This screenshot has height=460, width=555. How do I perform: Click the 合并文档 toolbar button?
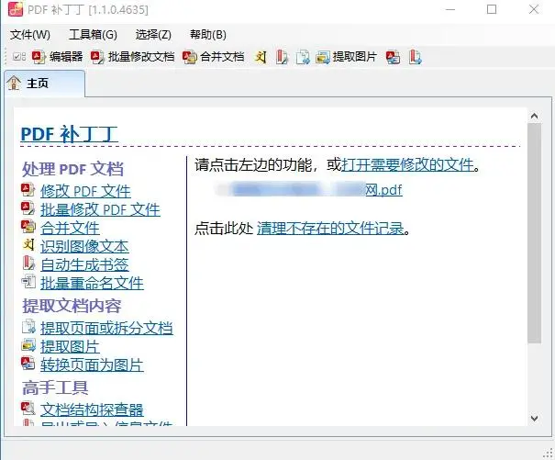coord(213,57)
